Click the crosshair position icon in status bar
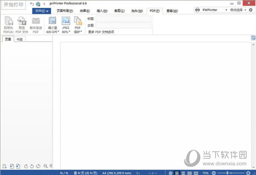The image size is (256, 175). click(138, 173)
